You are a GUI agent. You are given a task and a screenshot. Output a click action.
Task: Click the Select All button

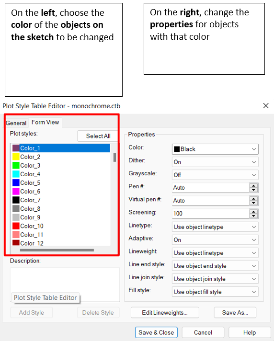[98, 136]
